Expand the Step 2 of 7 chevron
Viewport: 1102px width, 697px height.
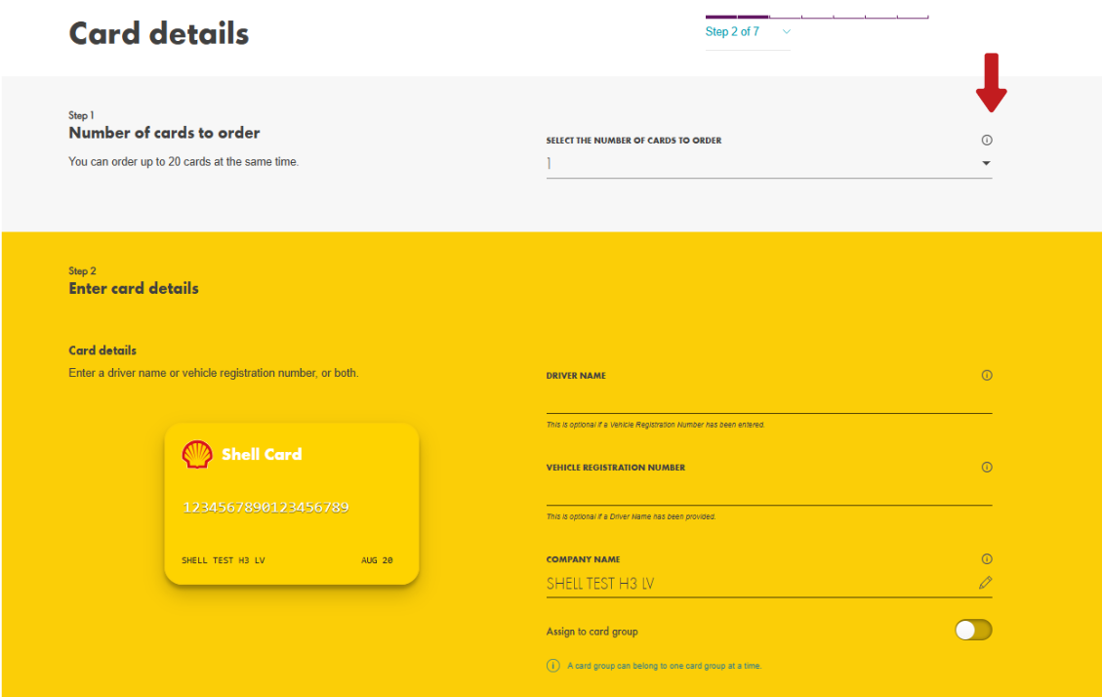[787, 31]
